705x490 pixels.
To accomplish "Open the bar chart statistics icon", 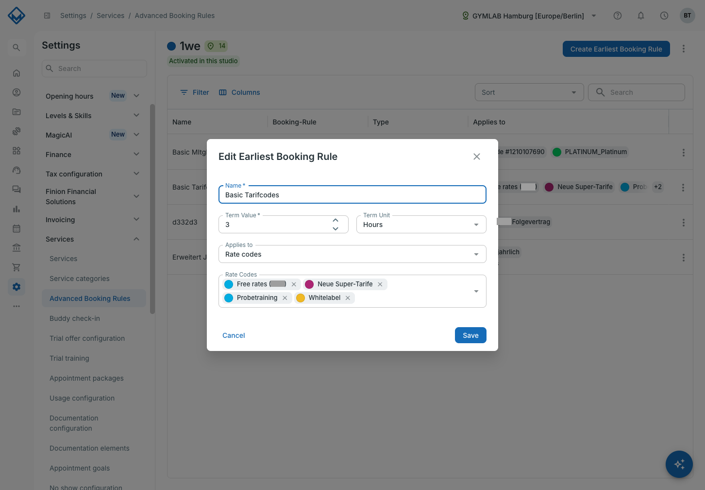I will [x=17, y=209].
